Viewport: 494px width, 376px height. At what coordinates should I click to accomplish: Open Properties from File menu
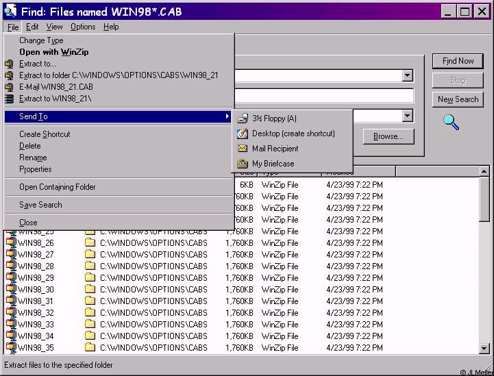click(x=119, y=169)
